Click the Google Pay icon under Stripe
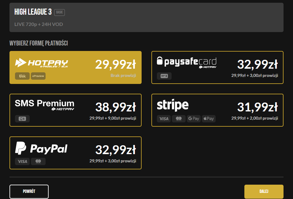The height and width of the screenshot is (199, 293). [x=194, y=119]
